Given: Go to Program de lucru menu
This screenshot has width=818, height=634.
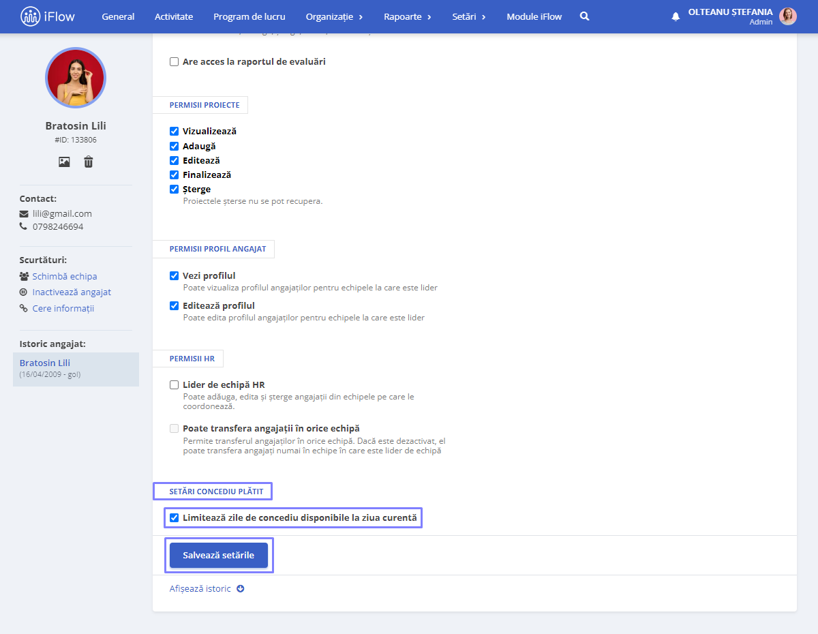Looking at the screenshot, I should coord(249,16).
